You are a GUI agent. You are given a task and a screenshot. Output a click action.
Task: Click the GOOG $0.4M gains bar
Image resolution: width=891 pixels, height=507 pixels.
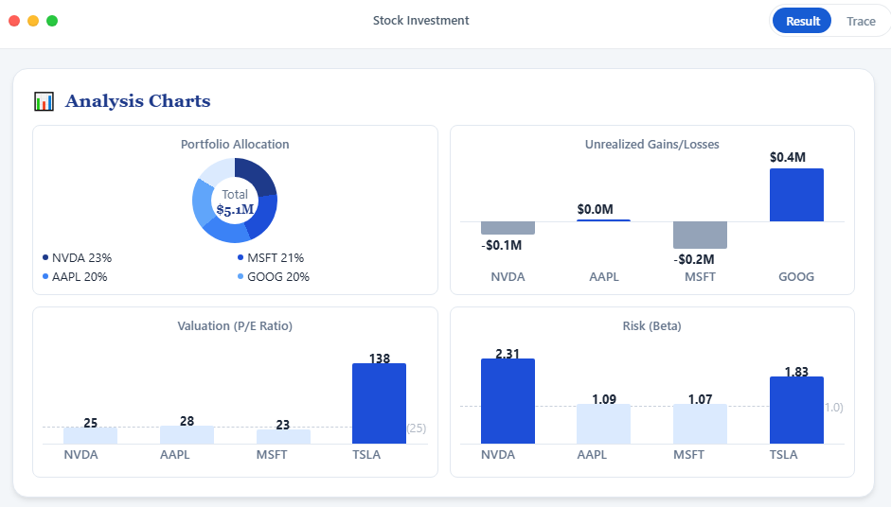(796, 196)
